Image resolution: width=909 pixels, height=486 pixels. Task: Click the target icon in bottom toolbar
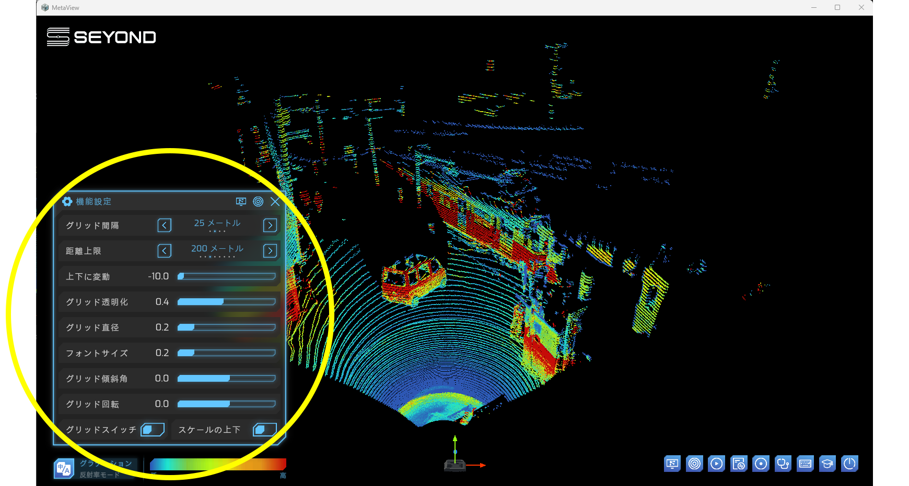click(x=694, y=464)
